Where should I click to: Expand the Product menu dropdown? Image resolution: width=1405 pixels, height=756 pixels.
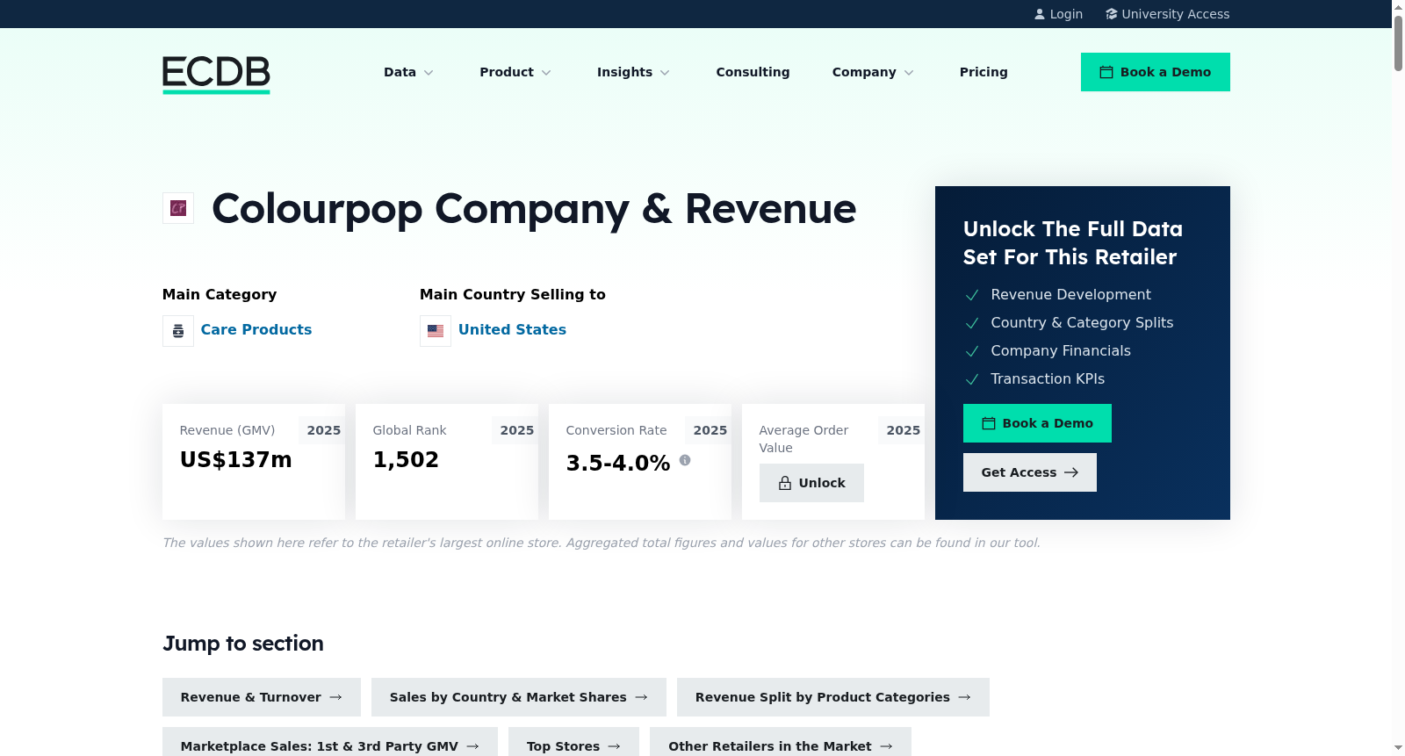(x=515, y=72)
